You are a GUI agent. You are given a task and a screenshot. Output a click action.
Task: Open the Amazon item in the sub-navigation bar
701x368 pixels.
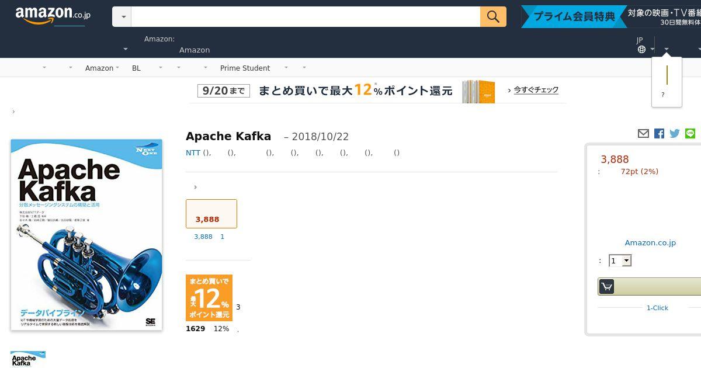99,68
